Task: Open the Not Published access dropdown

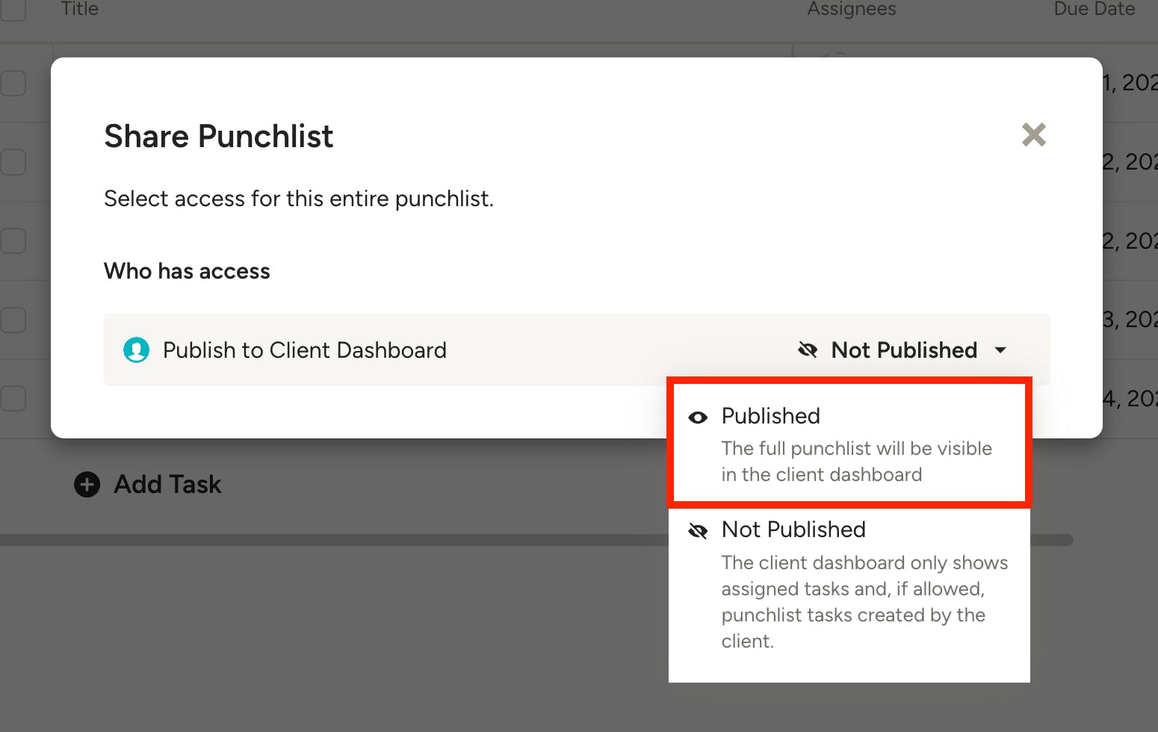Action: click(x=904, y=350)
